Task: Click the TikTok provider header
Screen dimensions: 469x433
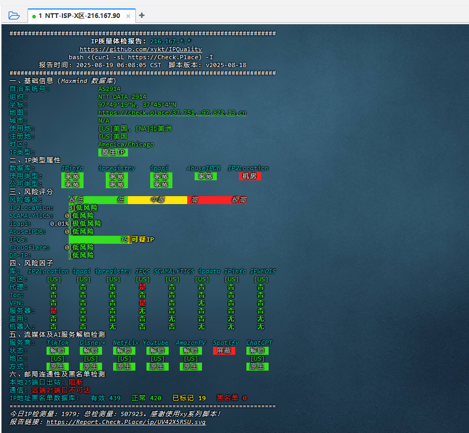Action: (58, 343)
